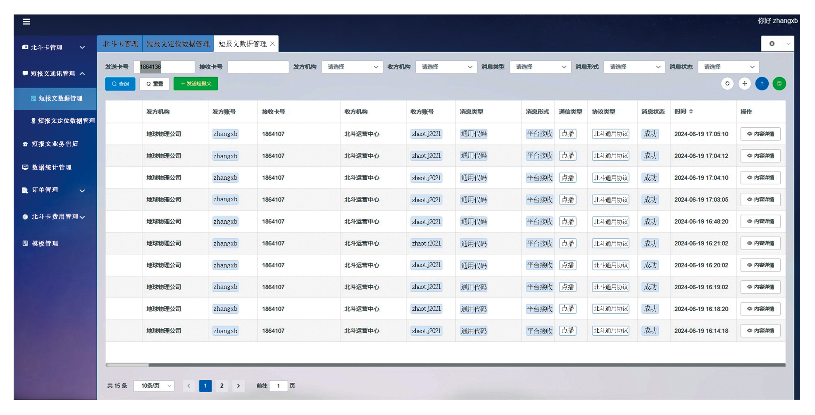This screenshot has width=815, height=415.
Task: Close the 短报文数据管理 tab
Action: click(x=272, y=44)
